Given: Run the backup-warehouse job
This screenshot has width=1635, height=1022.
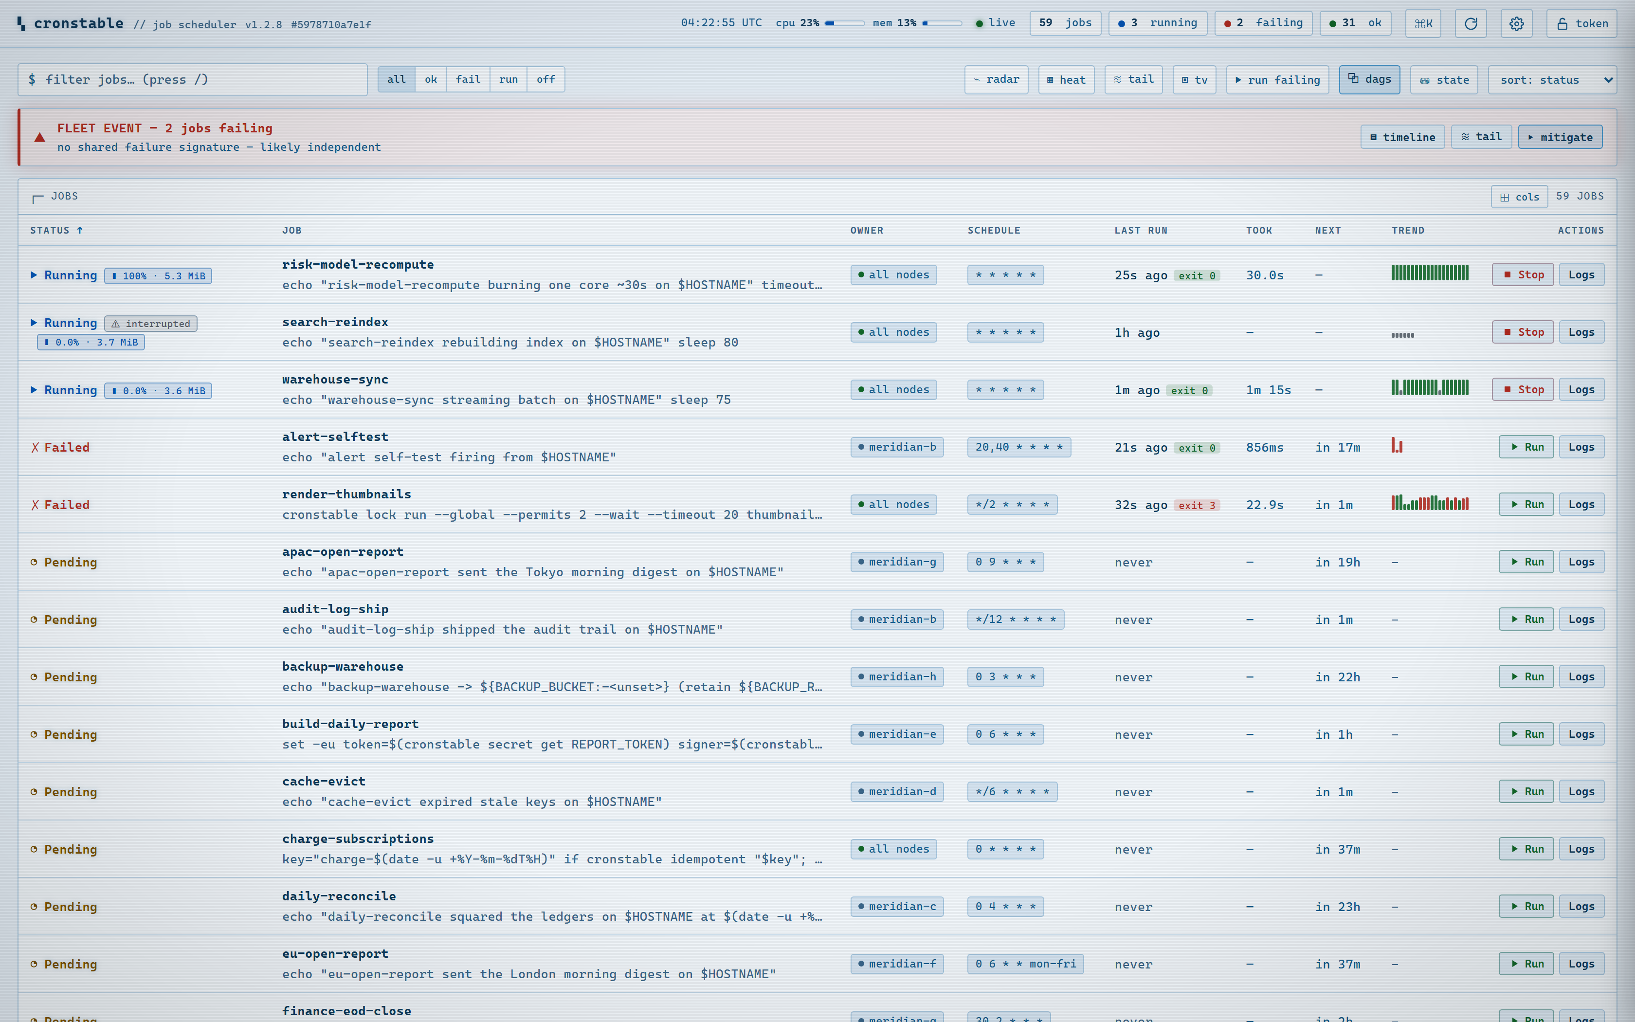Looking at the screenshot, I should pyautogui.click(x=1526, y=677).
